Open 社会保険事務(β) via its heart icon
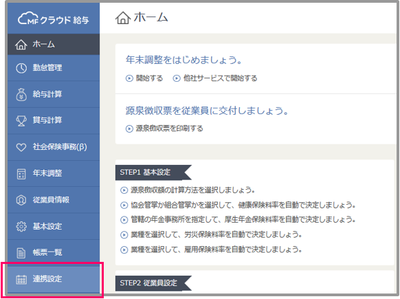This screenshot has width=400, height=299. pyautogui.click(x=21, y=147)
